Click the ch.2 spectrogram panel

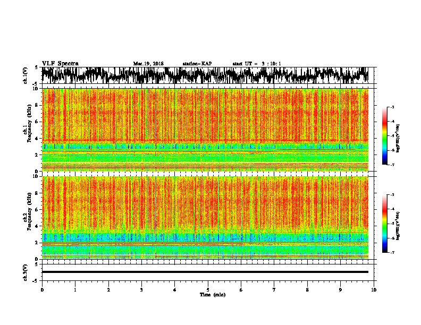coord(205,218)
